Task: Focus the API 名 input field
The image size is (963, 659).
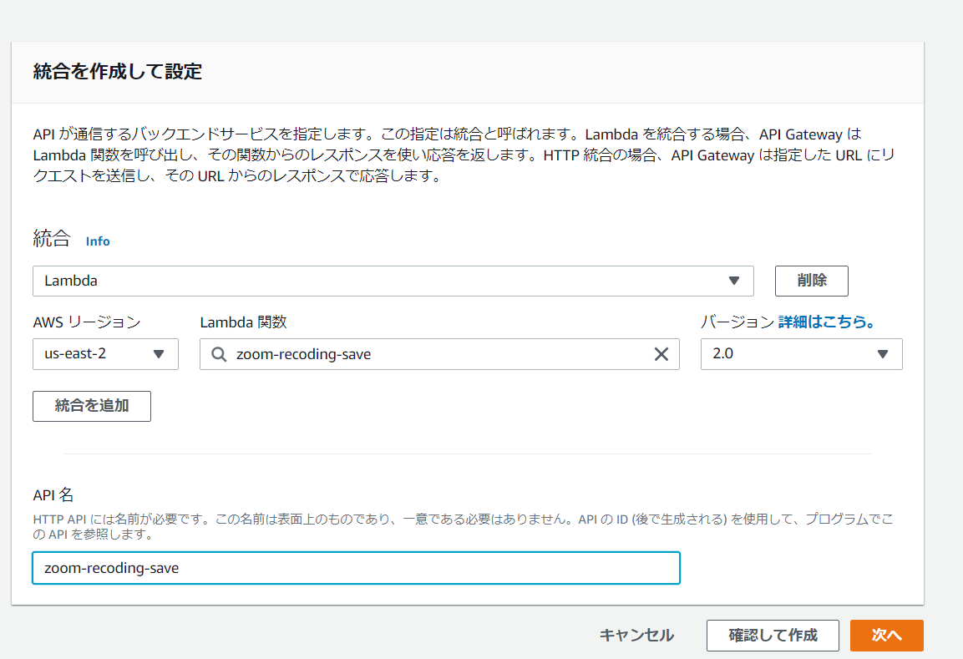Action: point(355,568)
